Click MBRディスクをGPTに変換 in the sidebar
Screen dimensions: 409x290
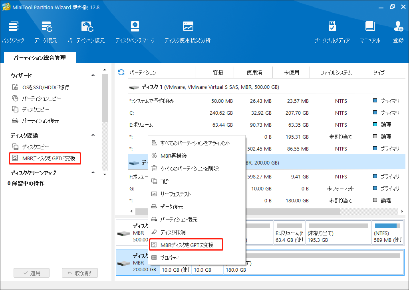[x=45, y=158]
